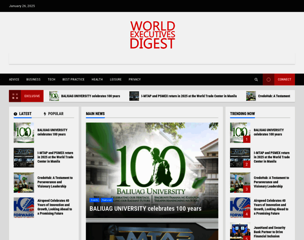Open the World Executives Digest logo
Viewport: 304px width, 240px height.
pyautogui.click(x=152, y=35)
